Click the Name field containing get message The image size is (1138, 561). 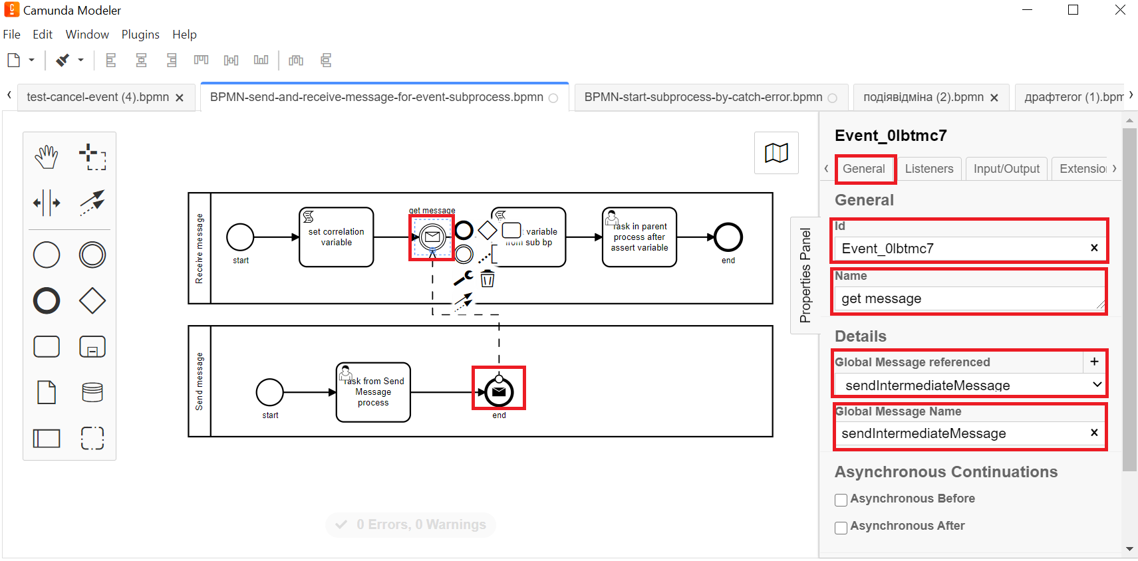pos(970,298)
